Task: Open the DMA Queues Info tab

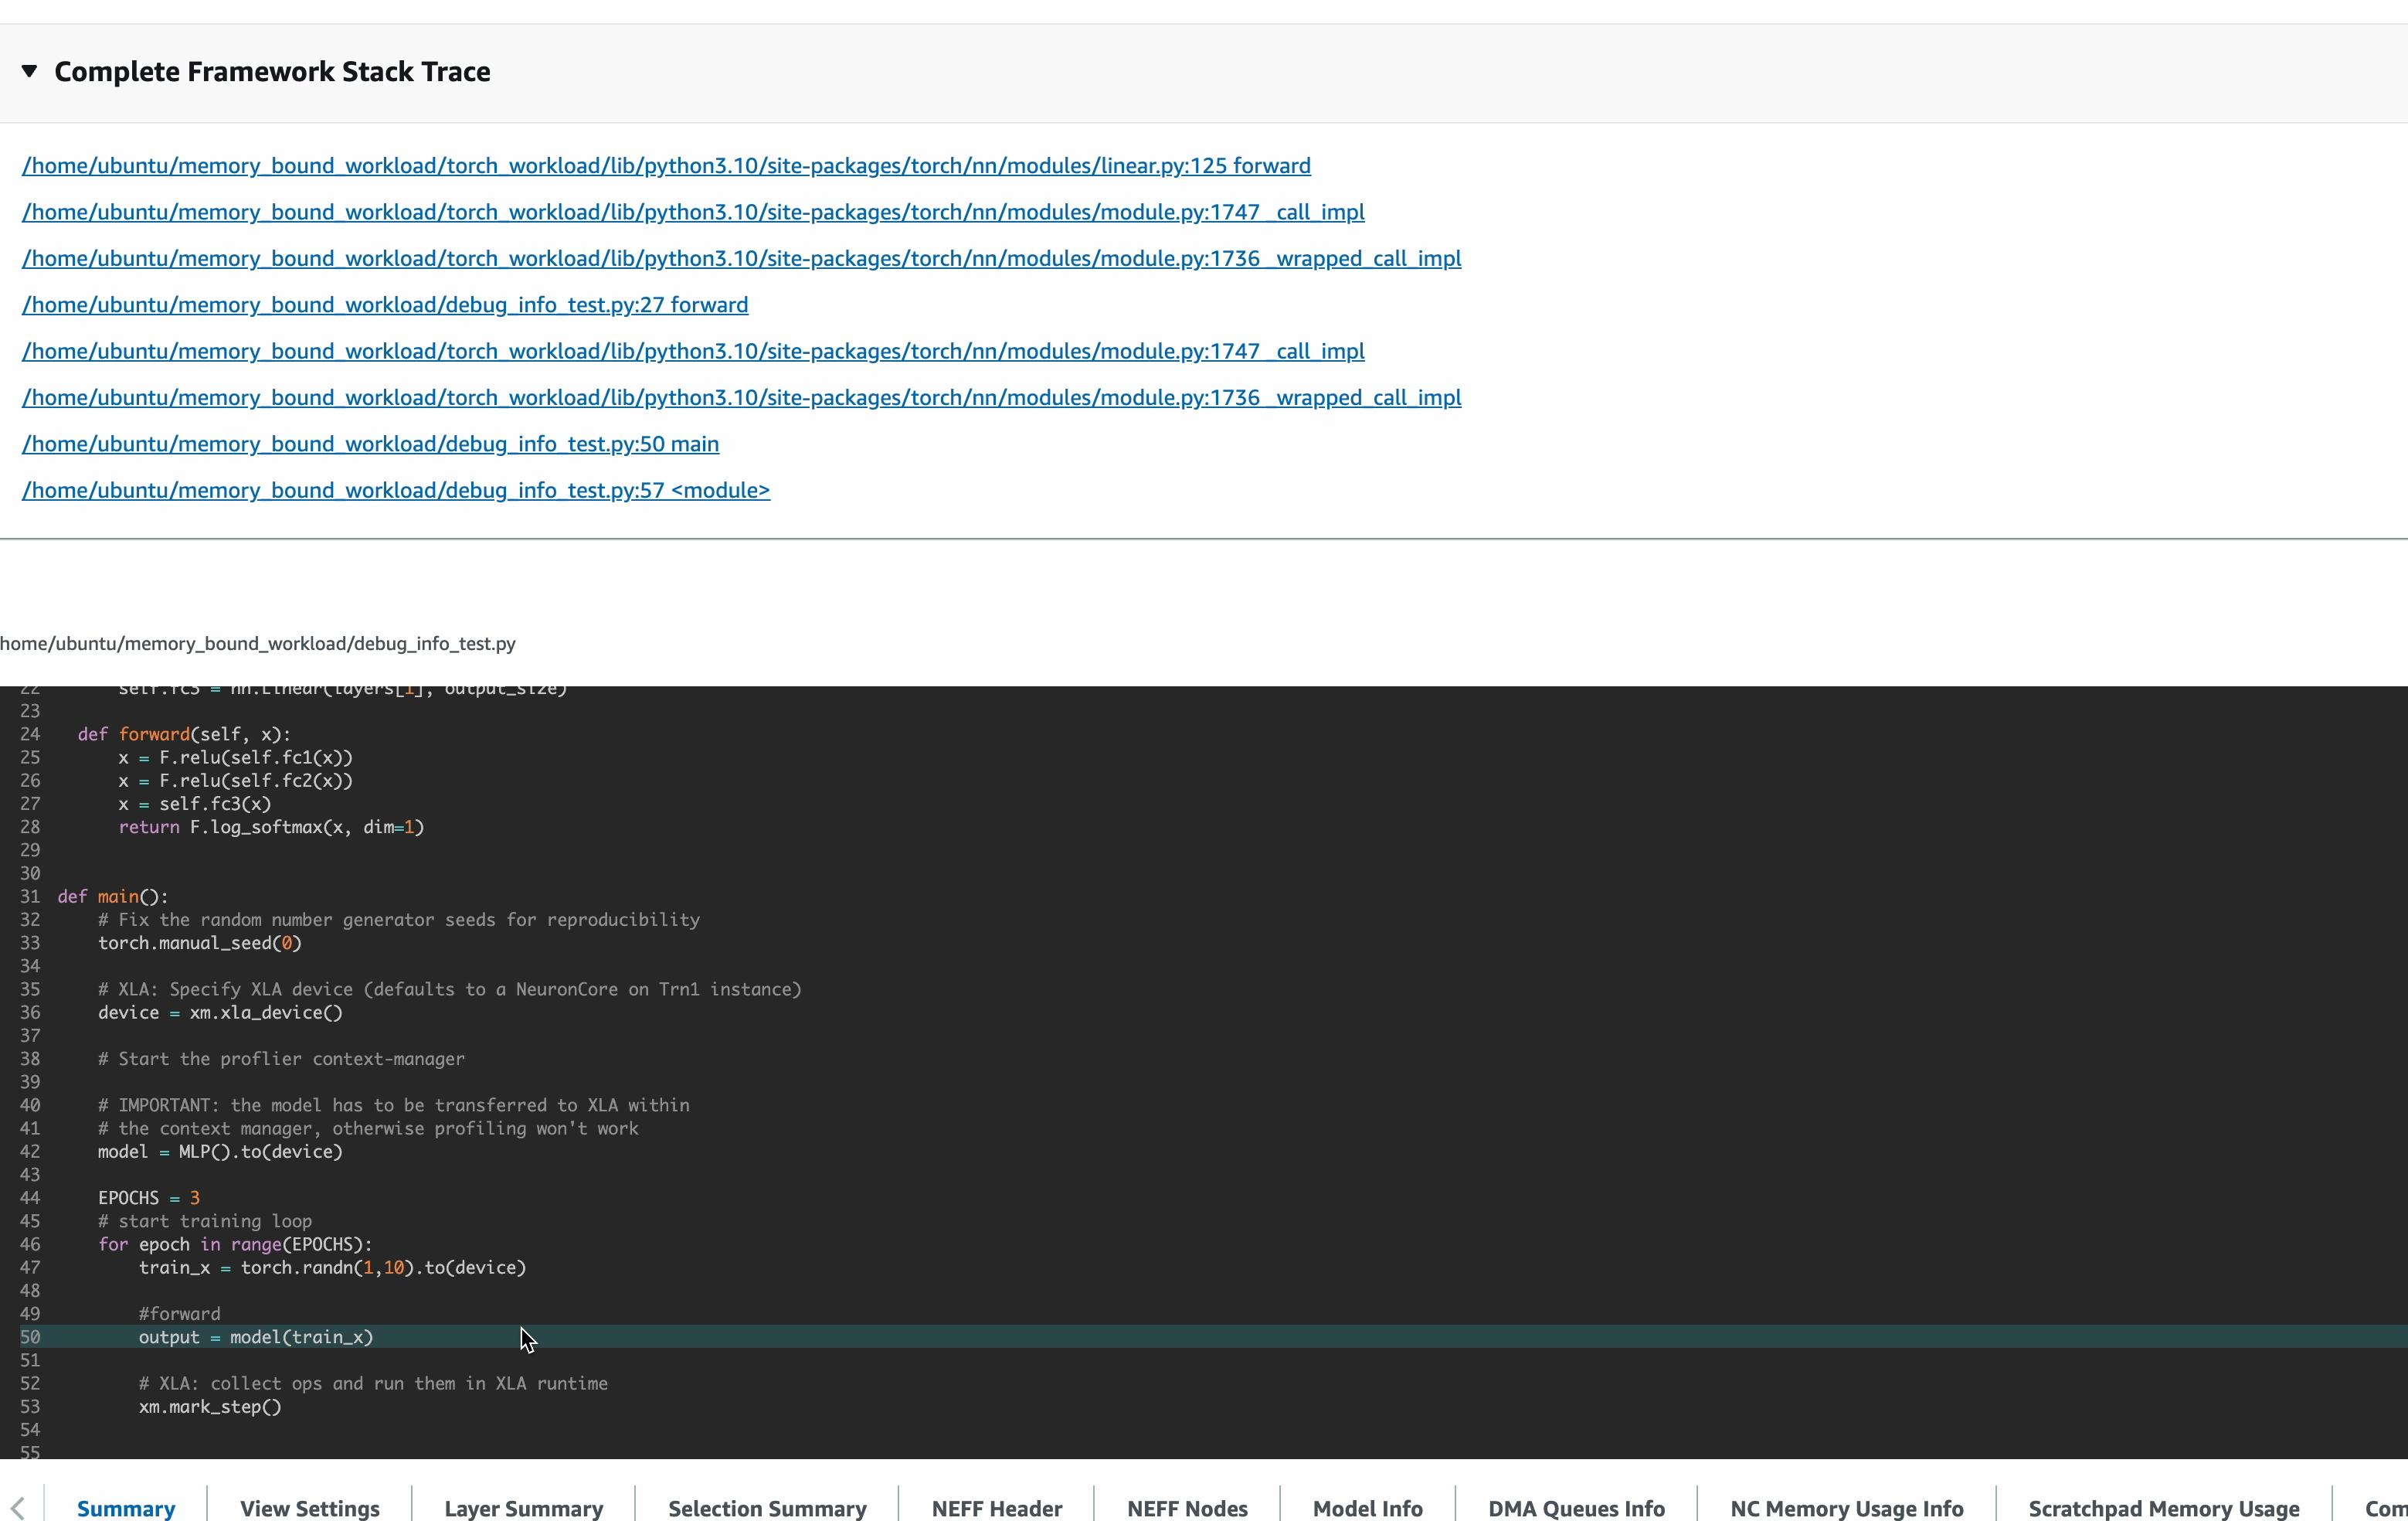Action: [1575, 1507]
